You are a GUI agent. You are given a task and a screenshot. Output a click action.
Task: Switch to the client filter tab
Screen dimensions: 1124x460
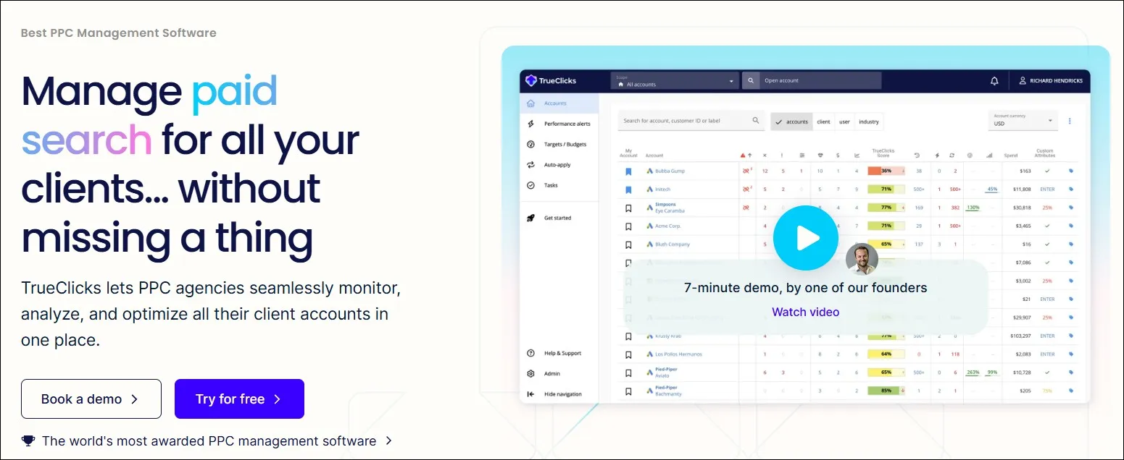(823, 122)
